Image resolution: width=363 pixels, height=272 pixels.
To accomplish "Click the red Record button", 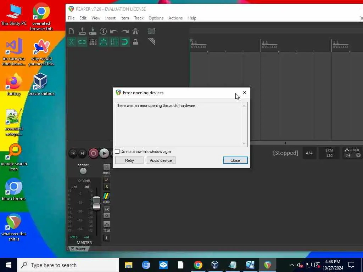I will (x=93, y=153).
